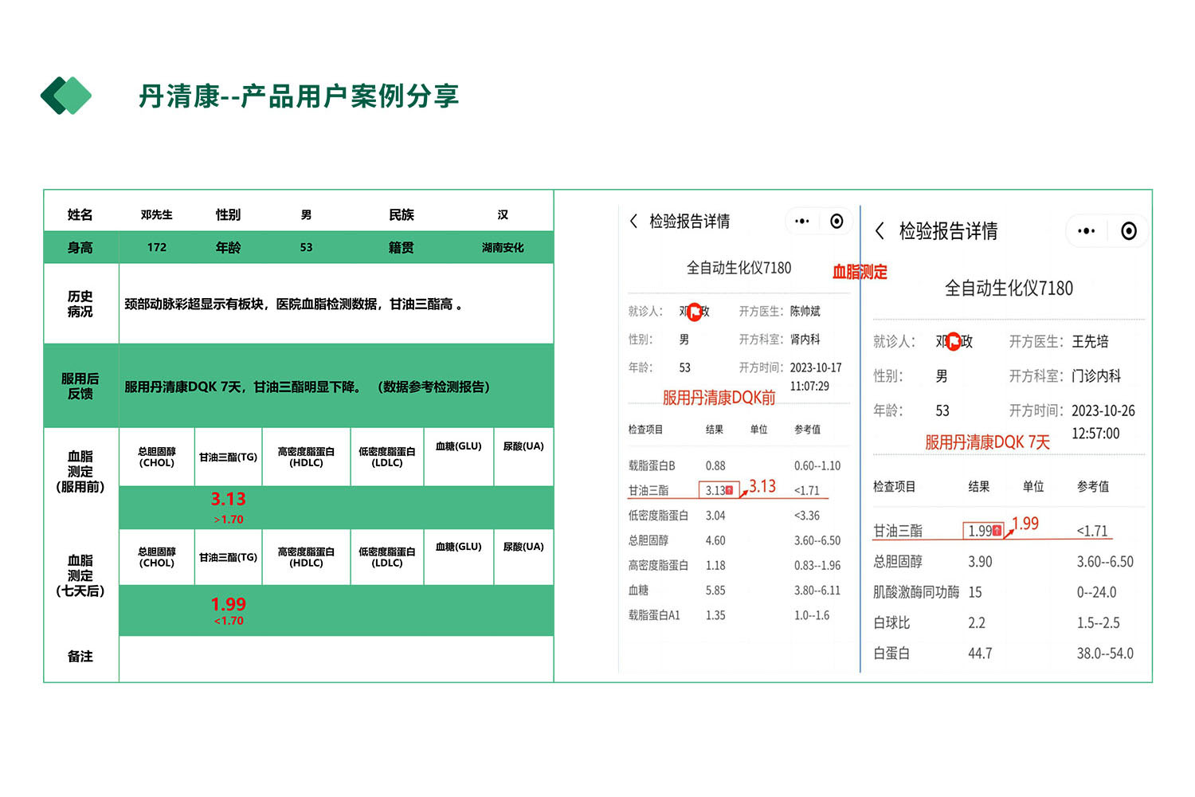This screenshot has height=797, width=1195.
Task: Click the 低密度脂蛋白 result 3.04
Action: pos(715,516)
